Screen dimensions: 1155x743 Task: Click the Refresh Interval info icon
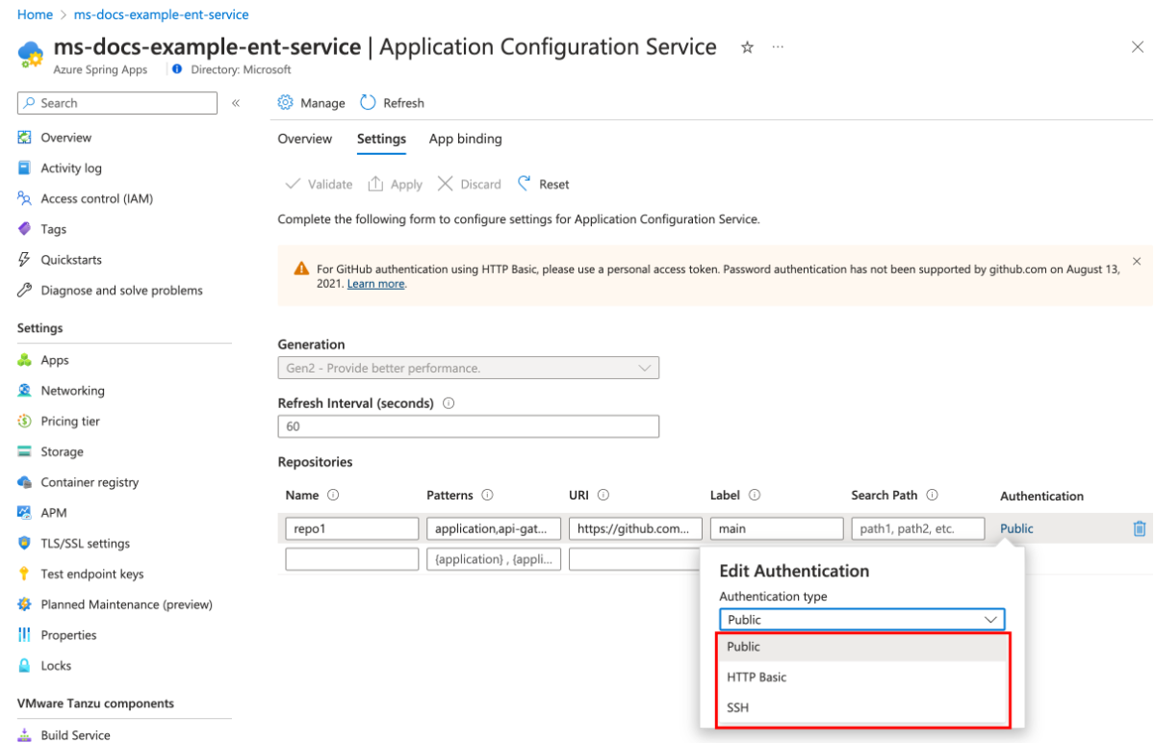pos(449,403)
